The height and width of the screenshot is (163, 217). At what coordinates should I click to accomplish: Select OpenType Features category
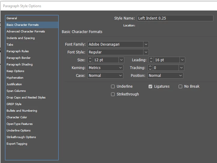tap(32, 124)
